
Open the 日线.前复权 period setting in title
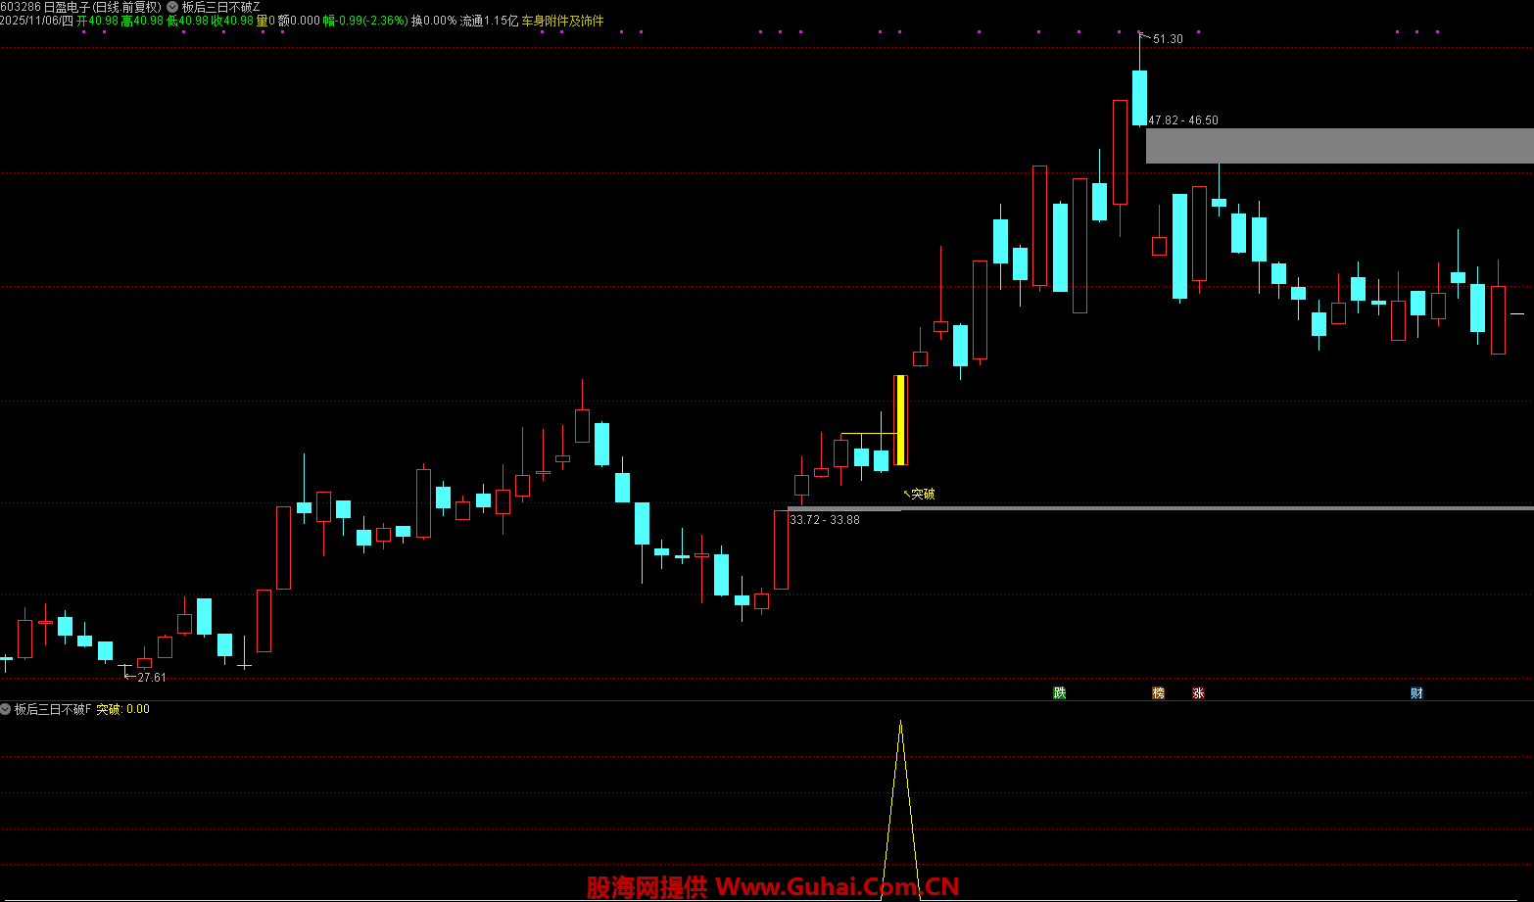pyautogui.click(x=126, y=7)
